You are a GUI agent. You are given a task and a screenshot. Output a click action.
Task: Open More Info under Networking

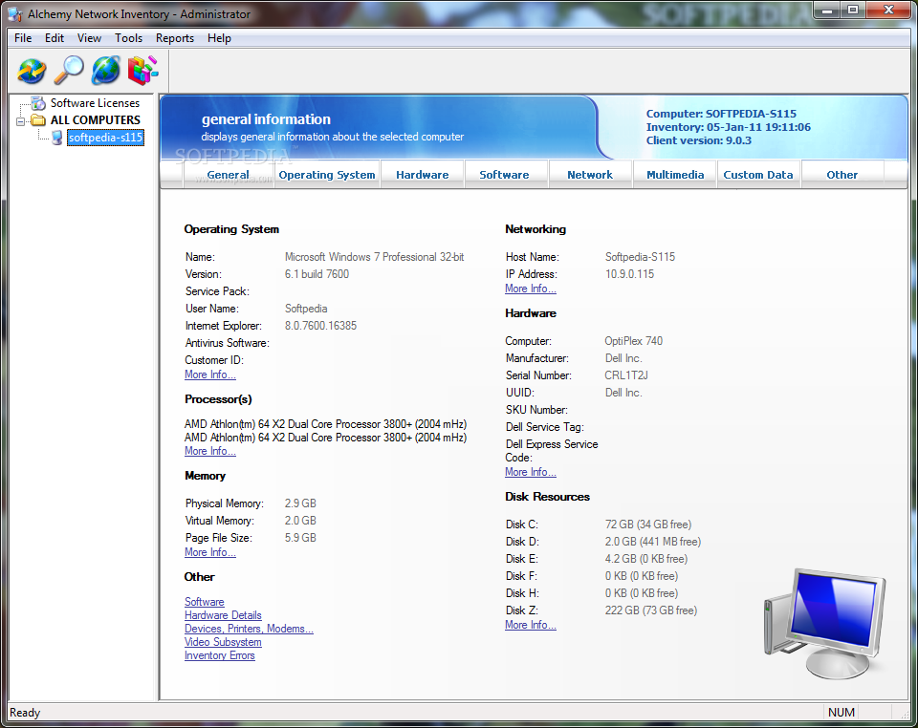tap(531, 289)
